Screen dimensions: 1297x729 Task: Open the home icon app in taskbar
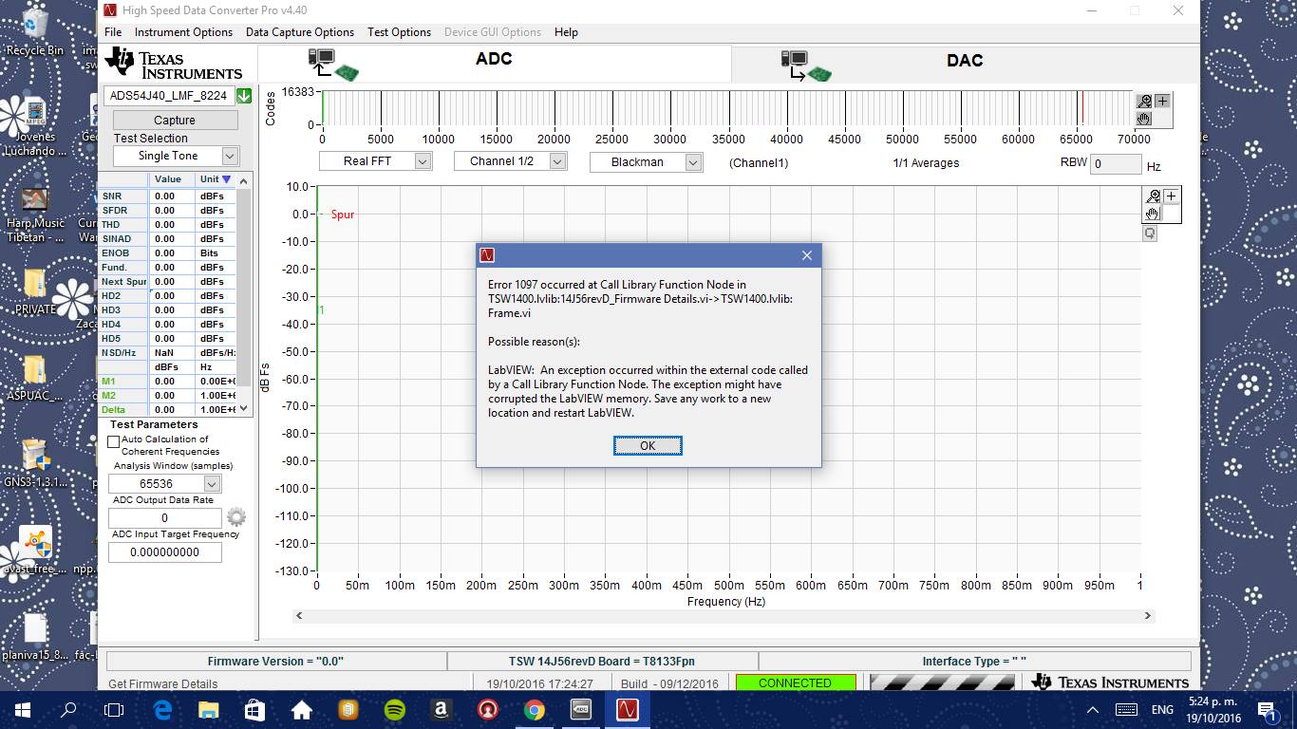(x=302, y=709)
